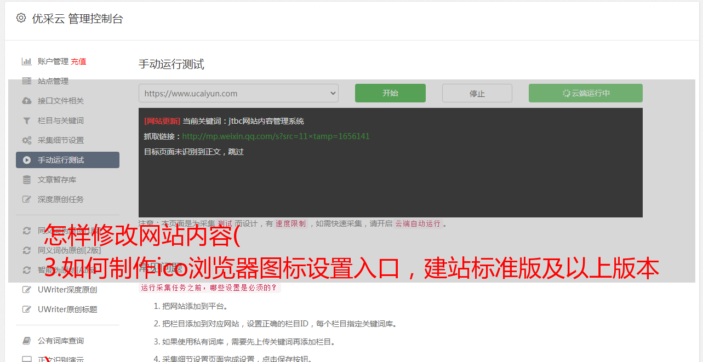
Task: Click the filter icon for 栏目与关键词
Action: (26, 120)
